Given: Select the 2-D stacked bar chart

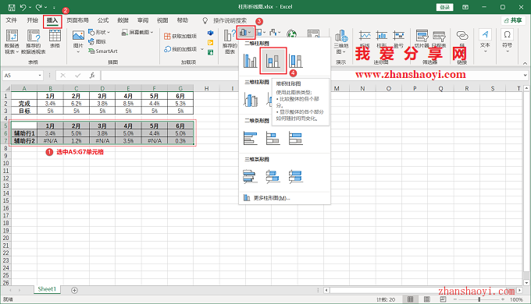Looking at the screenshot, I should (x=273, y=138).
